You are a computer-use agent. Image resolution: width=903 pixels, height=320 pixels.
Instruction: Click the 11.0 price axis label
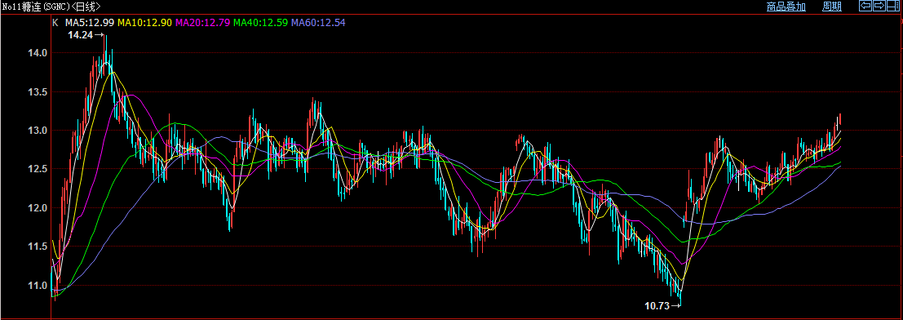pos(38,285)
